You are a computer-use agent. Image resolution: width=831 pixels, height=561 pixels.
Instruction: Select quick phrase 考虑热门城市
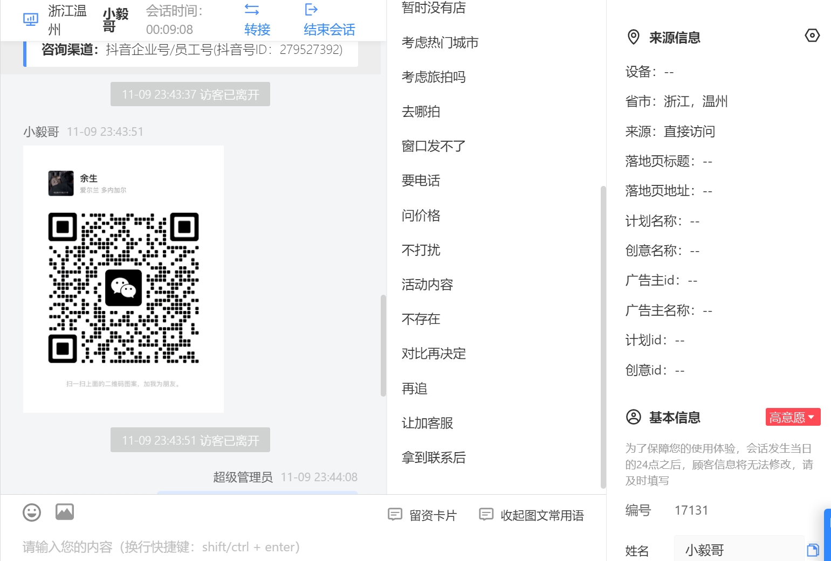[x=440, y=43]
